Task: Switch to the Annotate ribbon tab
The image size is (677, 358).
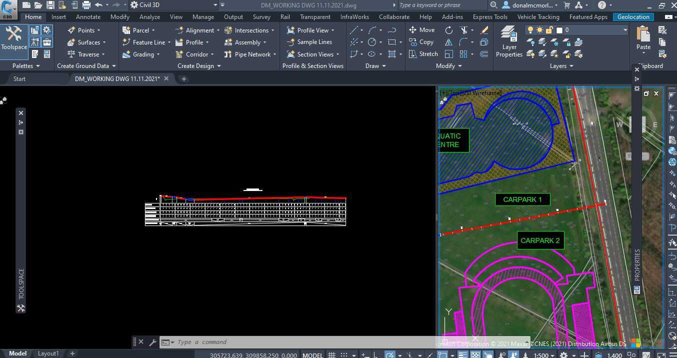Action: (x=88, y=16)
